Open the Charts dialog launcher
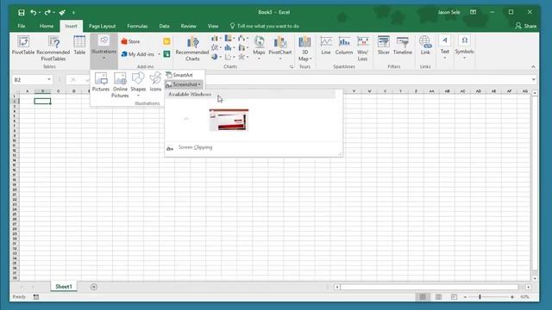This screenshot has width=552, height=310. tap(292, 67)
